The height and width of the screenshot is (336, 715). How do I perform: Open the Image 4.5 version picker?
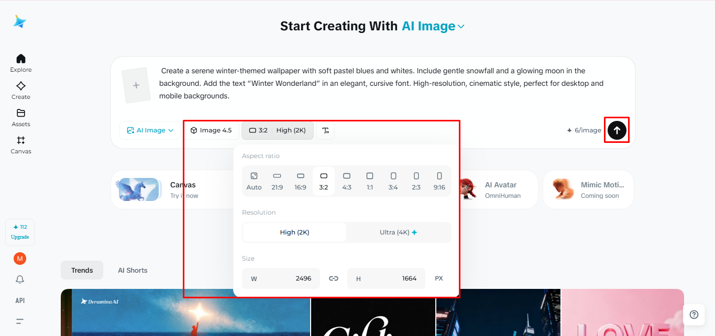[212, 130]
